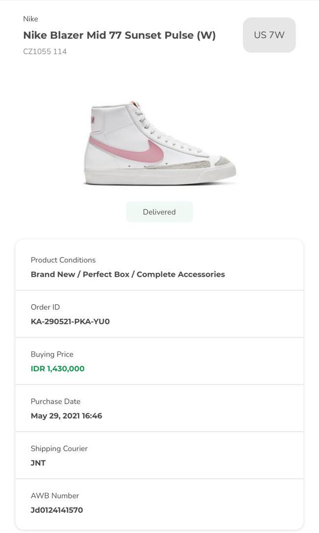Click the SKU code CZ1055 114
The width and height of the screenshot is (319, 533).
(x=44, y=51)
